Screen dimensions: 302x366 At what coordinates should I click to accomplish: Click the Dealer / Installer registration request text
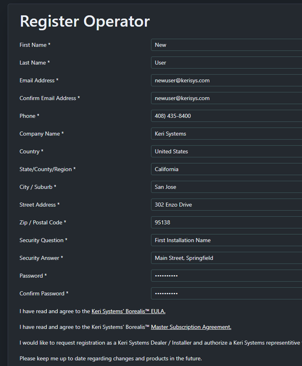click(x=161, y=343)
